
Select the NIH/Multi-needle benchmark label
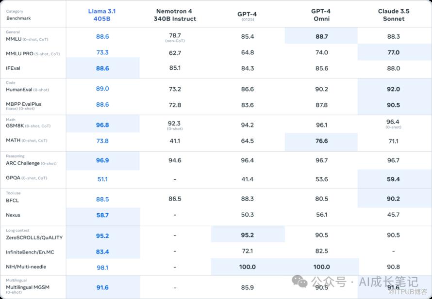[26, 267]
